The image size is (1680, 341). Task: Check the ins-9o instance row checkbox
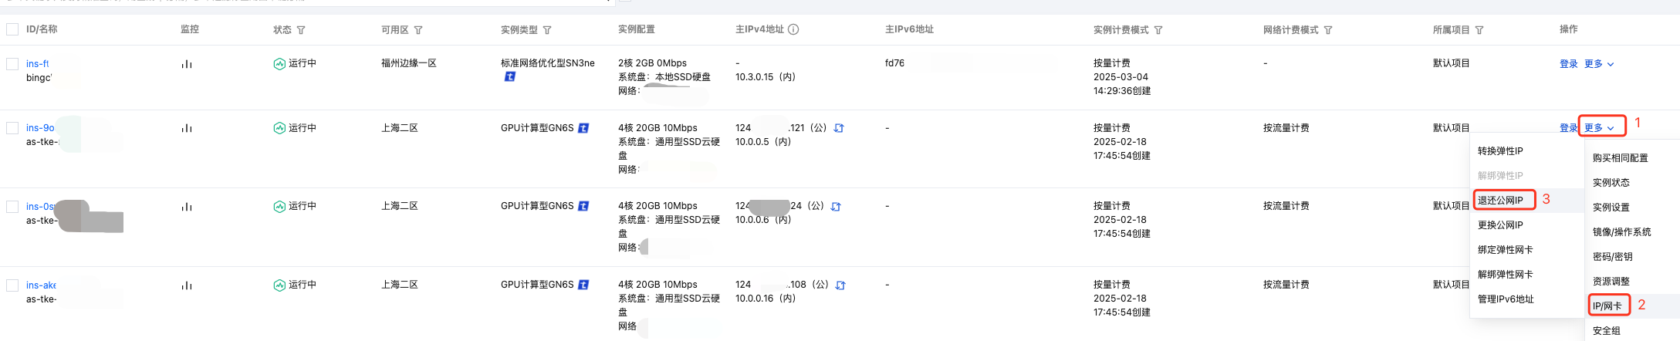(x=12, y=128)
